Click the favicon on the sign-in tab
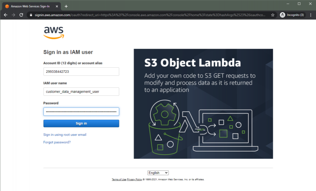The height and width of the screenshot is (191, 316). pos(7,6)
